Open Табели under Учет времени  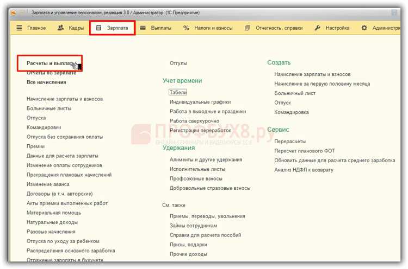click(x=178, y=92)
